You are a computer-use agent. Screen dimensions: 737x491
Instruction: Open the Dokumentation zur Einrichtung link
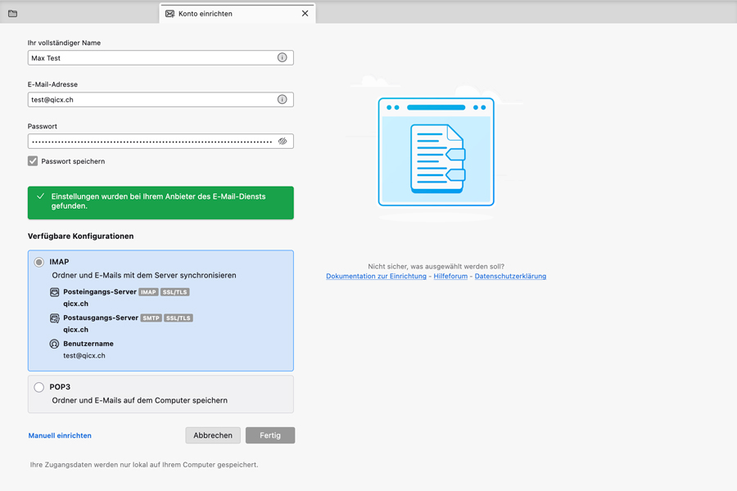(376, 277)
